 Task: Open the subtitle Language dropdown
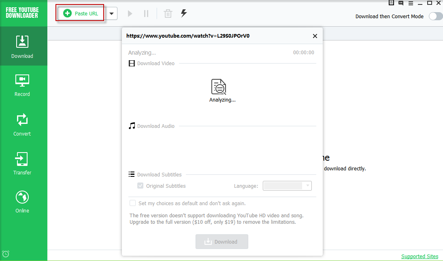[x=287, y=186]
